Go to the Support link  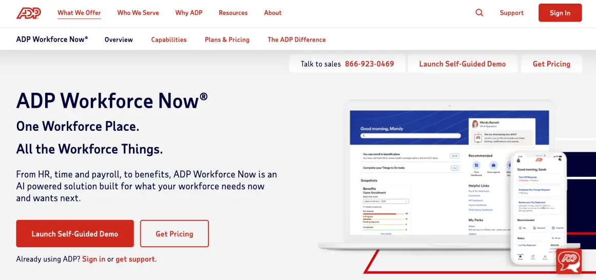(x=512, y=13)
